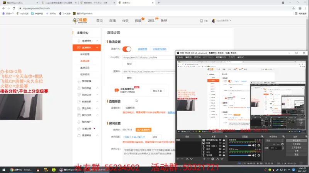This screenshot has height=173, width=309.
Task: Click the rtmp address input field
Action: pyautogui.click(x=149, y=57)
